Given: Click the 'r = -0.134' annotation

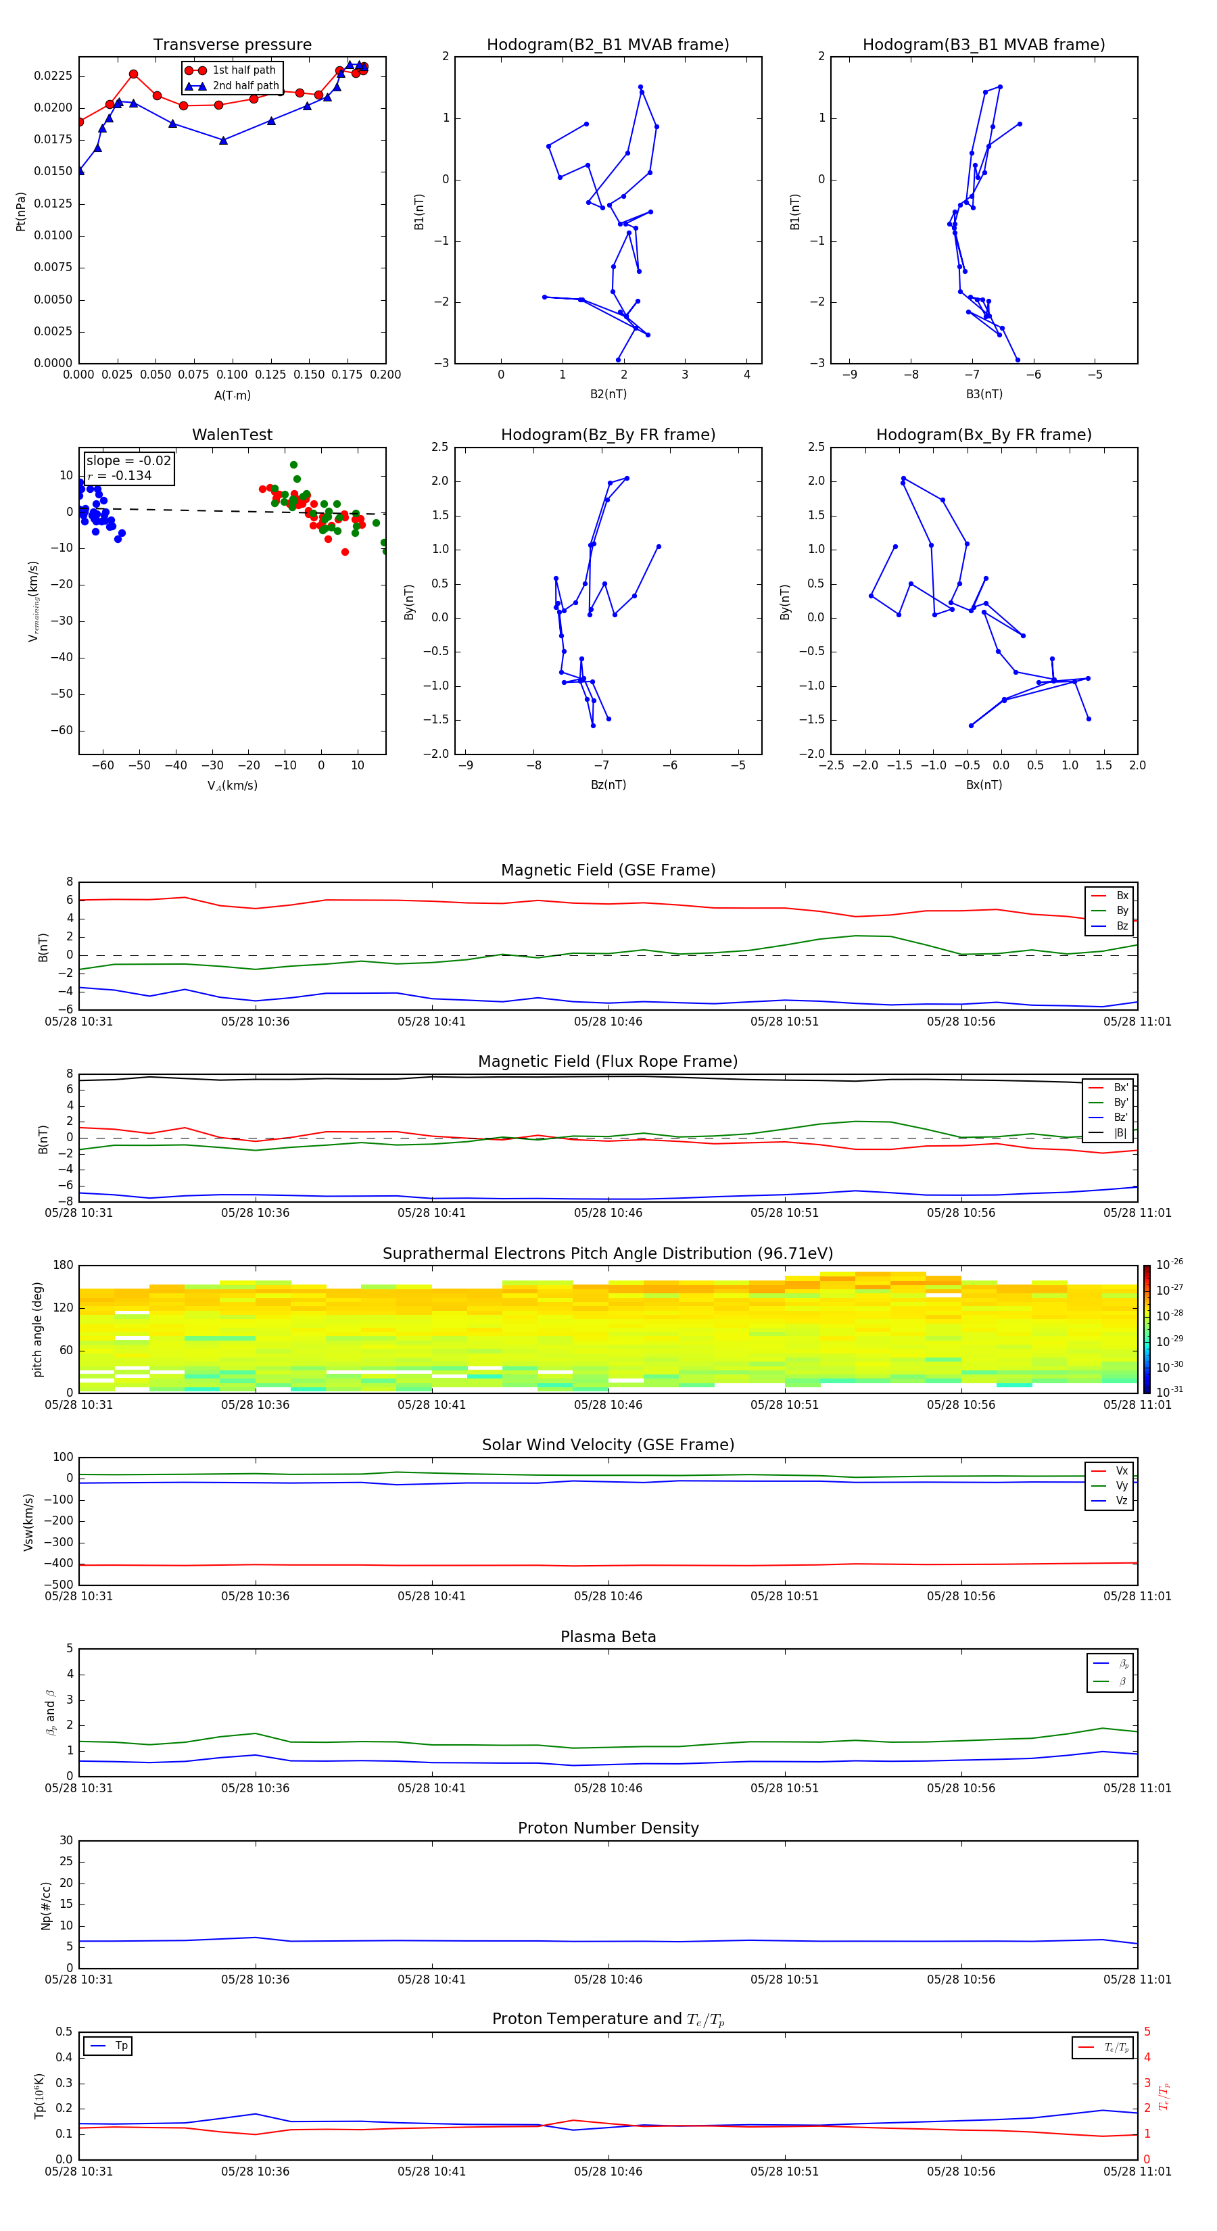Looking at the screenshot, I should coord(120,475).
